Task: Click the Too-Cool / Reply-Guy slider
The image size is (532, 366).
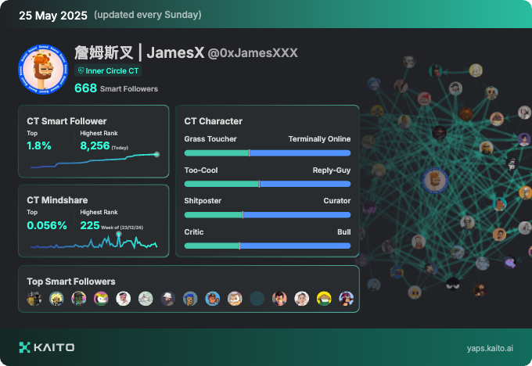Action: pos(268,184)
